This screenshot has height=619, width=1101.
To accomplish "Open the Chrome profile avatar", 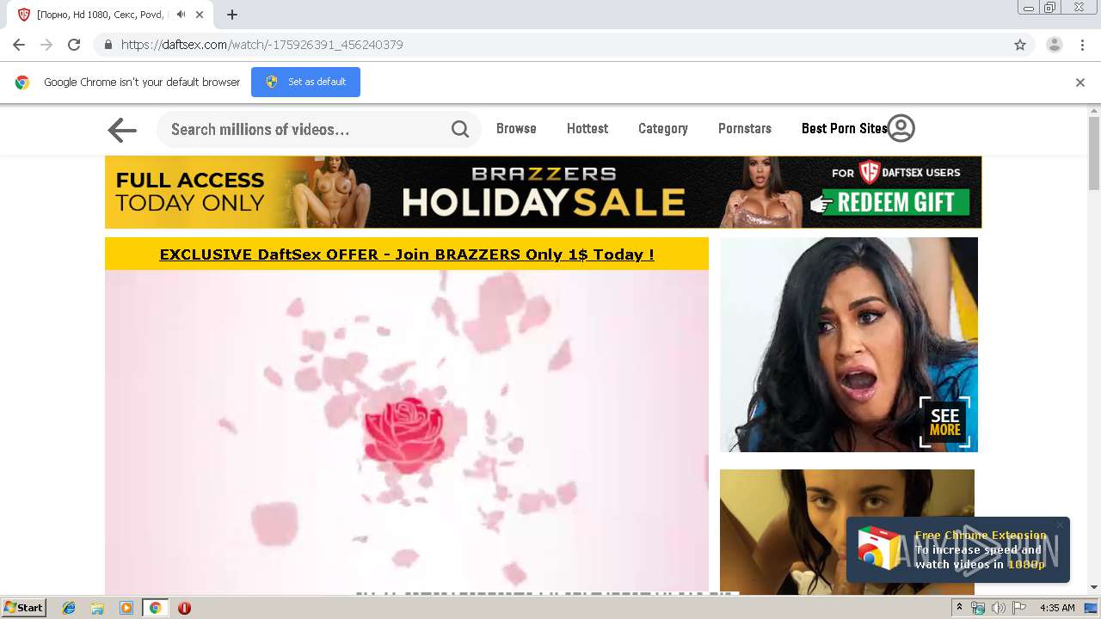I will tap(1054, 45).
